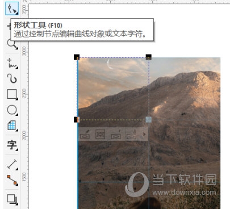Expand the PowerClip toolbar arrow flyout
This screenshot has height=209, width=230.
tap(144, 134)
